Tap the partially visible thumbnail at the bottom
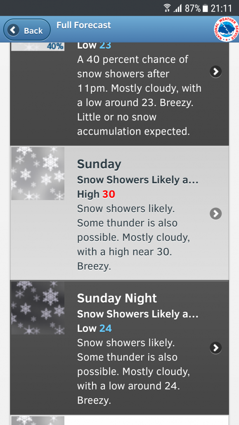This screenshot has height=425, width=239. pos(38,420)
